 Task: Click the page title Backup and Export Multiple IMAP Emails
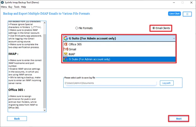point(46,13)
